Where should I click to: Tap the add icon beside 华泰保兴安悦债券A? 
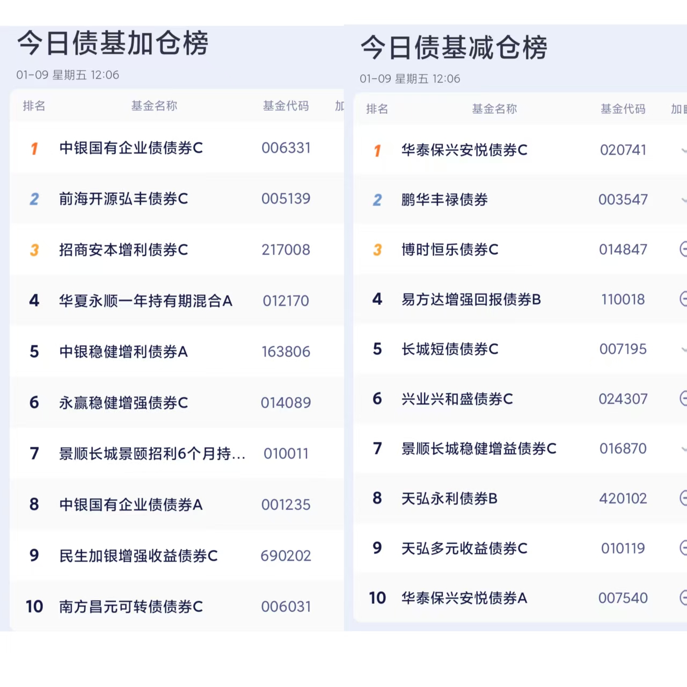[683, 597]
